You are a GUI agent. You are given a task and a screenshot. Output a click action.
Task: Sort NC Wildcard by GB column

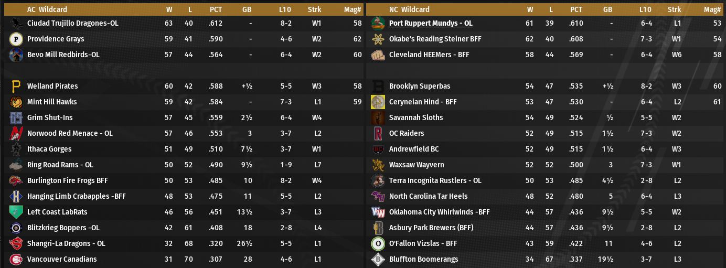point(607,9)
